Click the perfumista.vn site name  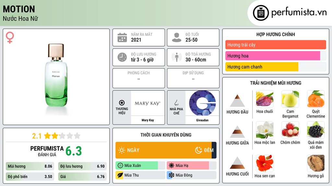pyautogui.click(x=299, y=13)
